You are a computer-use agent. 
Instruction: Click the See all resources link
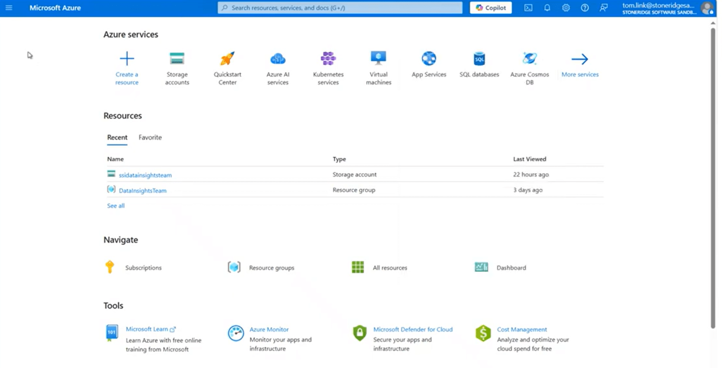click(x=116, y=206)
